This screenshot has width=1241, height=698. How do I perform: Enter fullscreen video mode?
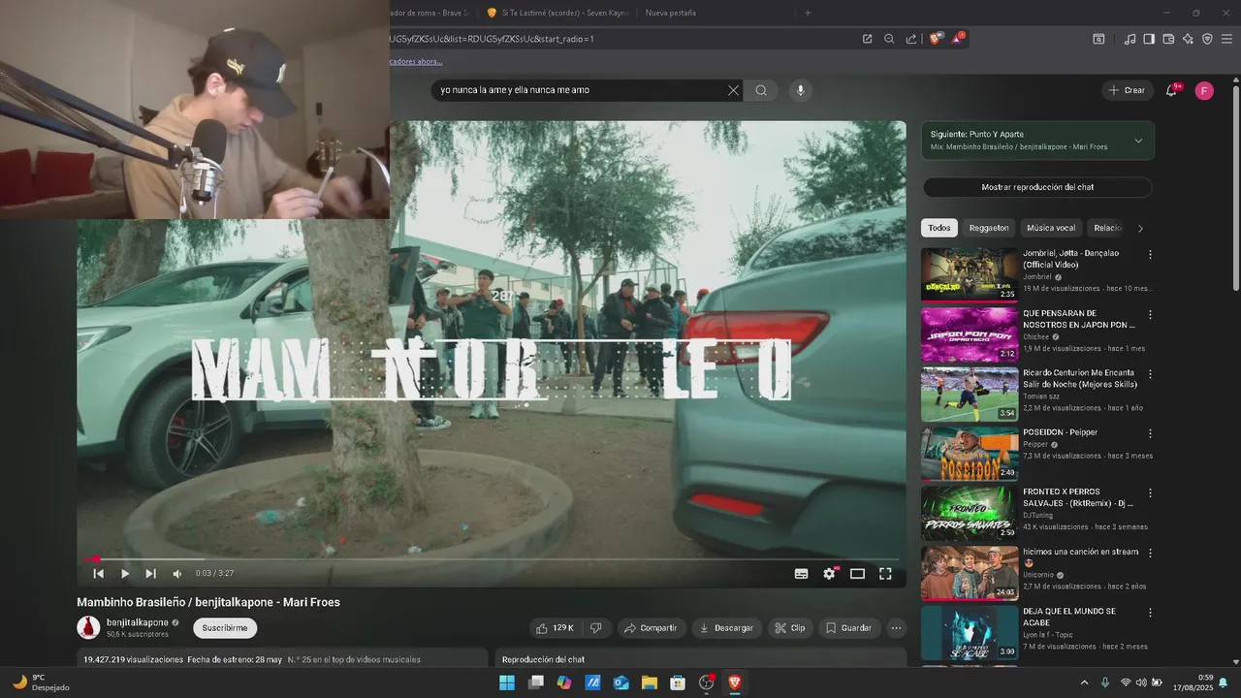pyautogui.click(x=885, y=574)
